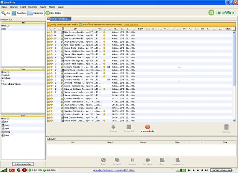Filter speed by Genişbant
Screen dimensions: 238x173
[23, 78]
